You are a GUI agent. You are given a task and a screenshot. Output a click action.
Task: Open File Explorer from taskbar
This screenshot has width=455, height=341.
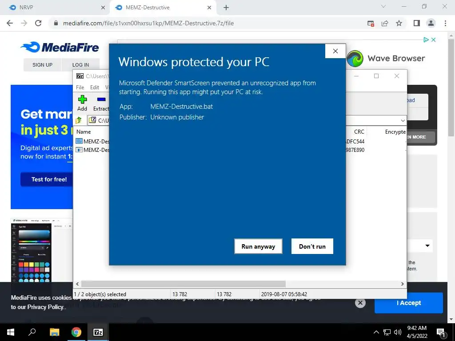click(x=54, y=332)
